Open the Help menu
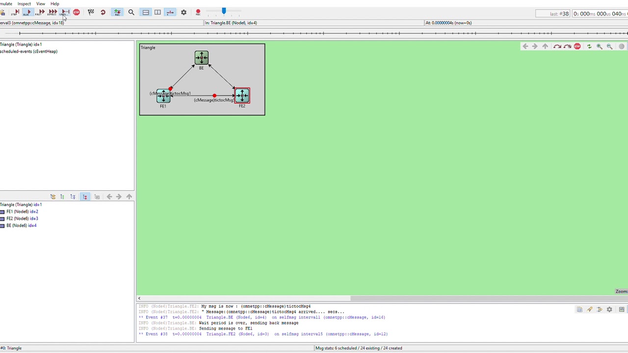Screen dimensions: 628x353 point(54,3)
